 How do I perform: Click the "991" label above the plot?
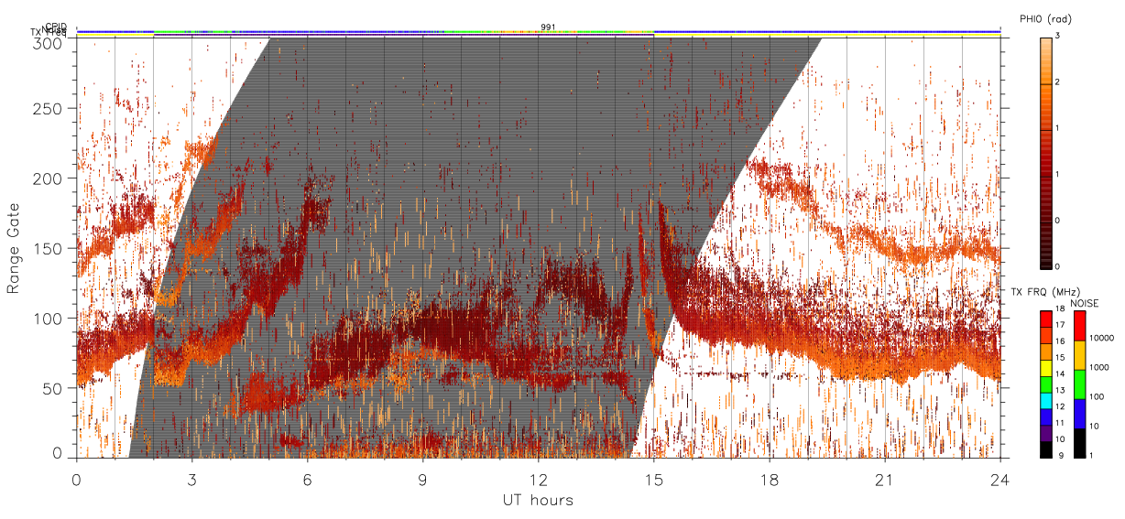548,27
